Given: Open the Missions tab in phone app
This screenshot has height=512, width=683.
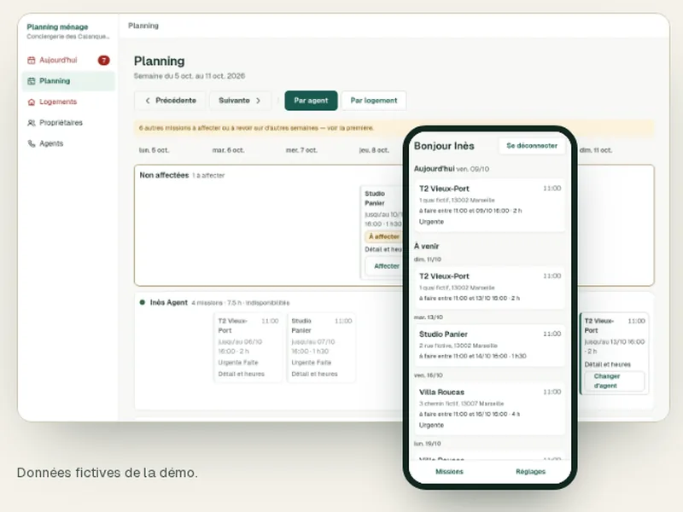Looking at the screenshot, I should tap(450, 472).
